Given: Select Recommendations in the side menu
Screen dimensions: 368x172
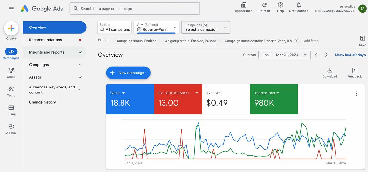Looking at the screenshot, I should coord(45,40).
